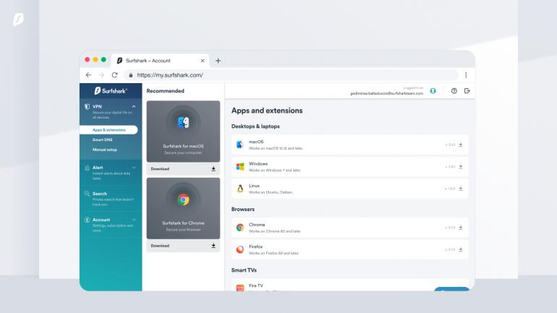Download Surfshark for macOS recommended app
Viewport: 557px width, 313px height.
click(x=183, y=169)
